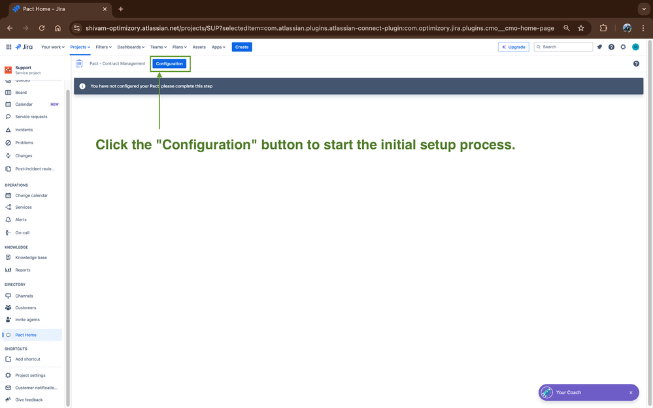Click the Create button
Viewport: 653px width, 408px height.
pos(242,47)
